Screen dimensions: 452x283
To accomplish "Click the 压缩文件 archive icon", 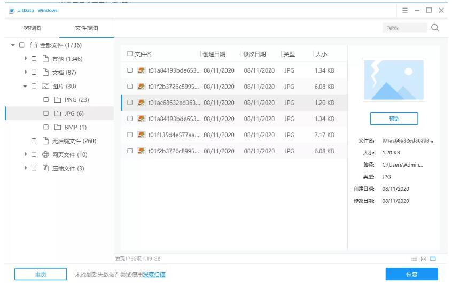I will point(45,169).
